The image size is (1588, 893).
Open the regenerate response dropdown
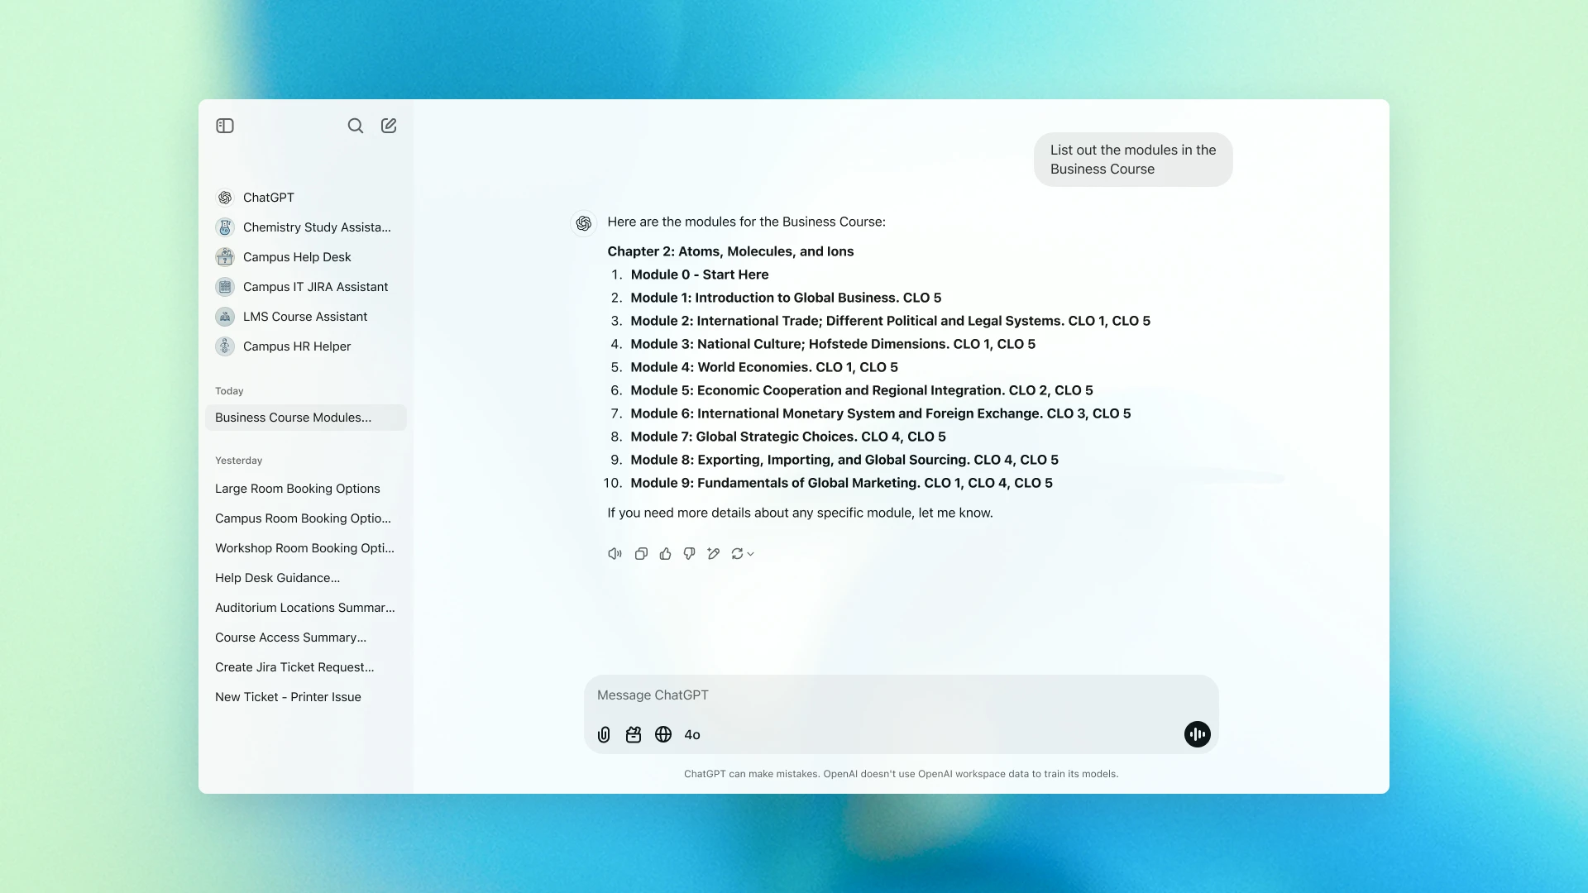click(x=743, y=554)
